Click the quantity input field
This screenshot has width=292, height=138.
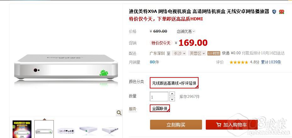coord(159,97)
